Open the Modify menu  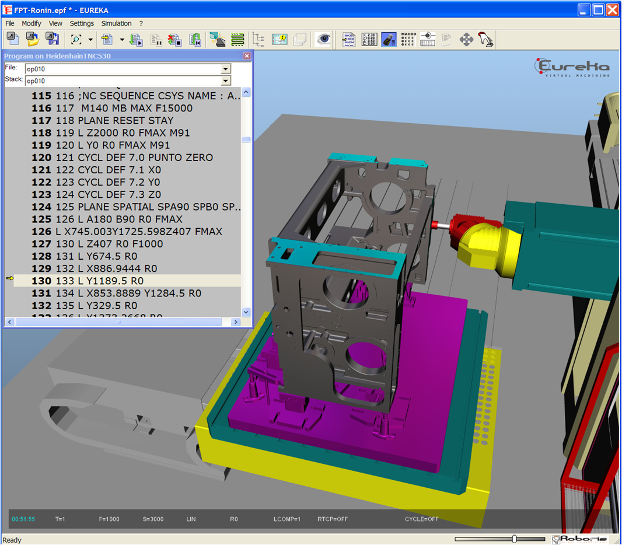click(32, 23)
